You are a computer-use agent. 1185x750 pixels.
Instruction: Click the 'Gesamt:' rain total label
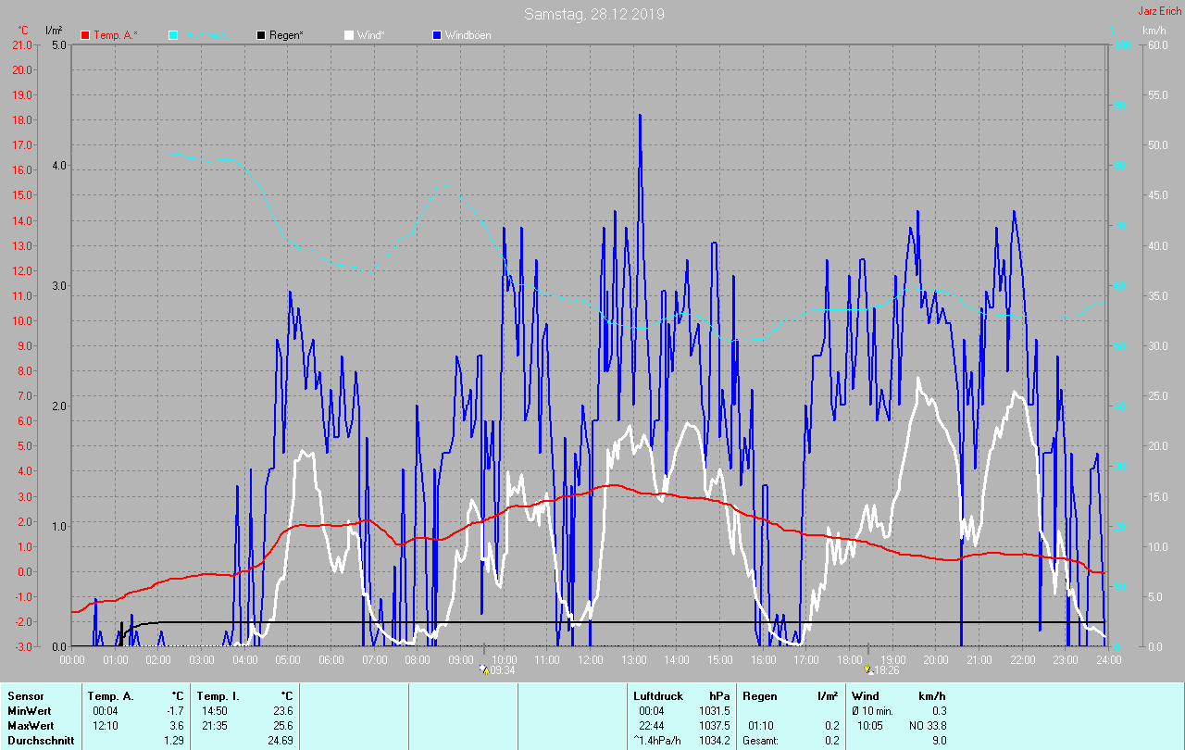pyautogui.click(x=760, y=741)
